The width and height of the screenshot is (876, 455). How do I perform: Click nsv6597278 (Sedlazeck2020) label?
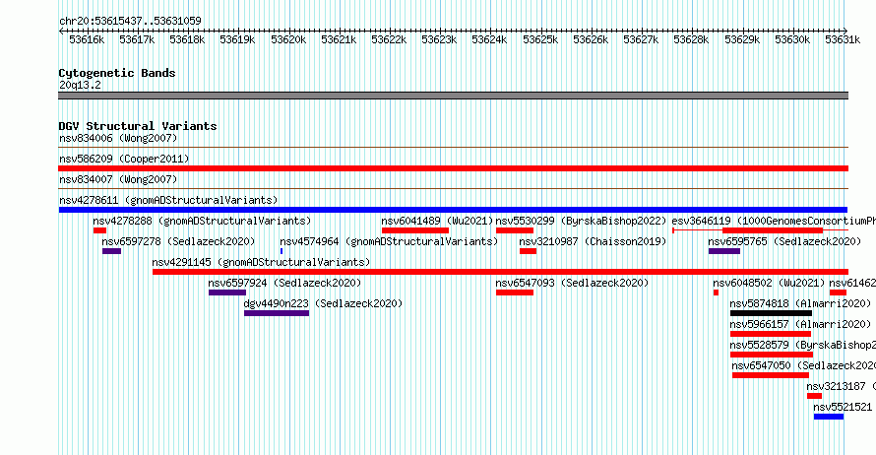pyautogui.click(x=178, y=241)
